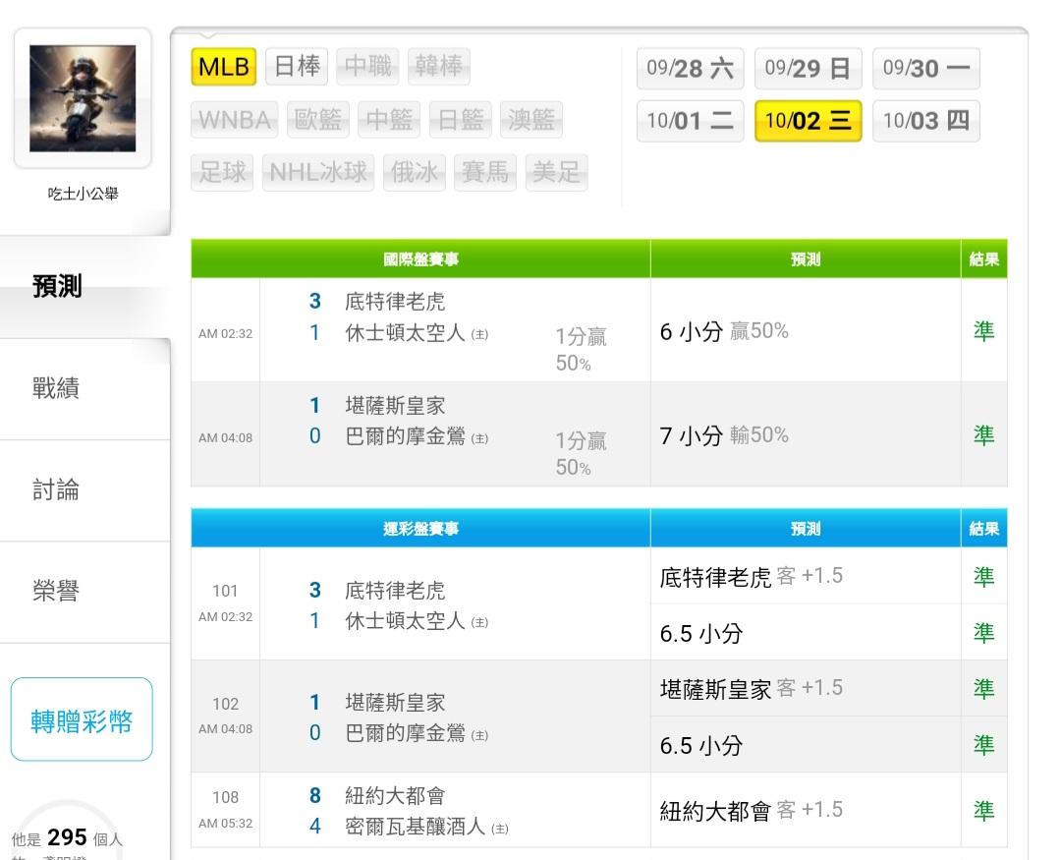
Task: Open the user avatar thumbnail
Action: pyautogui.click(x=83, y=98)
